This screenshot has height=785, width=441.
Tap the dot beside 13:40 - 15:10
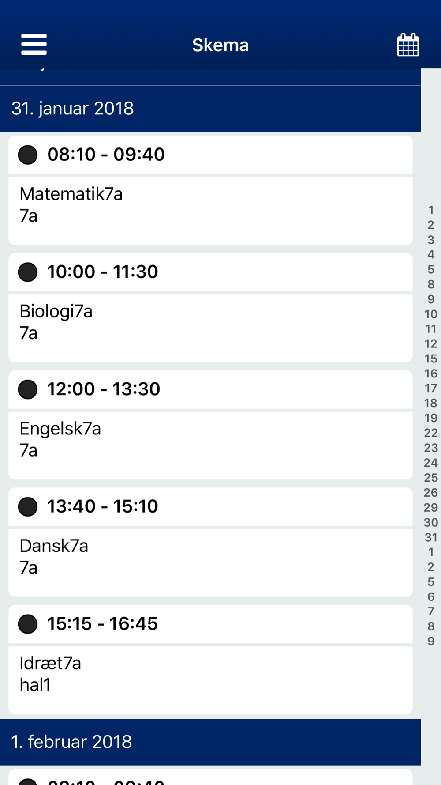click(x=28, y=507)
